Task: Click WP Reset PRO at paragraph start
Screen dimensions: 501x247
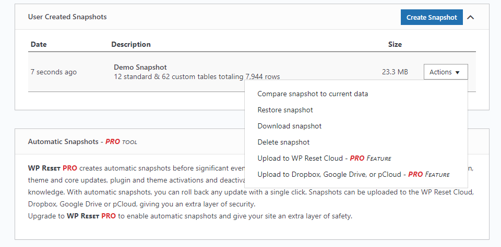Action: pyautogui.click(x=52, y=168)
